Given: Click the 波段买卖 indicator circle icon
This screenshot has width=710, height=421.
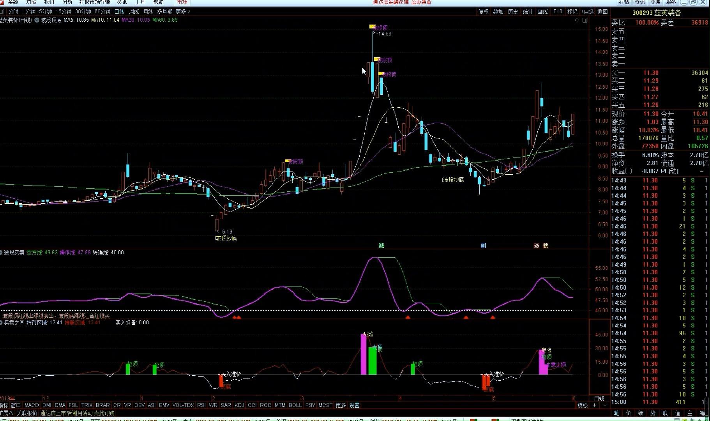Looking at the screenshot, I should 1,253.
